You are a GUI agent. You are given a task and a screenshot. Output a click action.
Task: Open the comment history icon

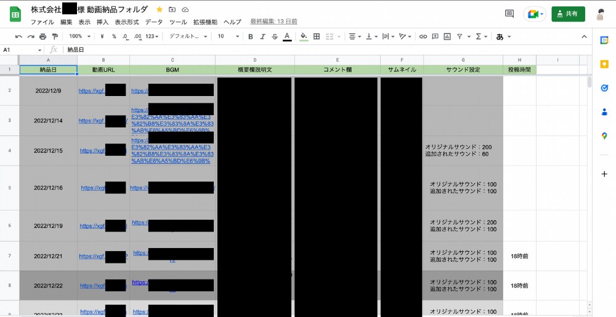point(509,14)
